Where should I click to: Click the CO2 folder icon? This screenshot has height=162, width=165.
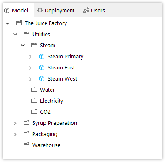click(x=34, y=112)
